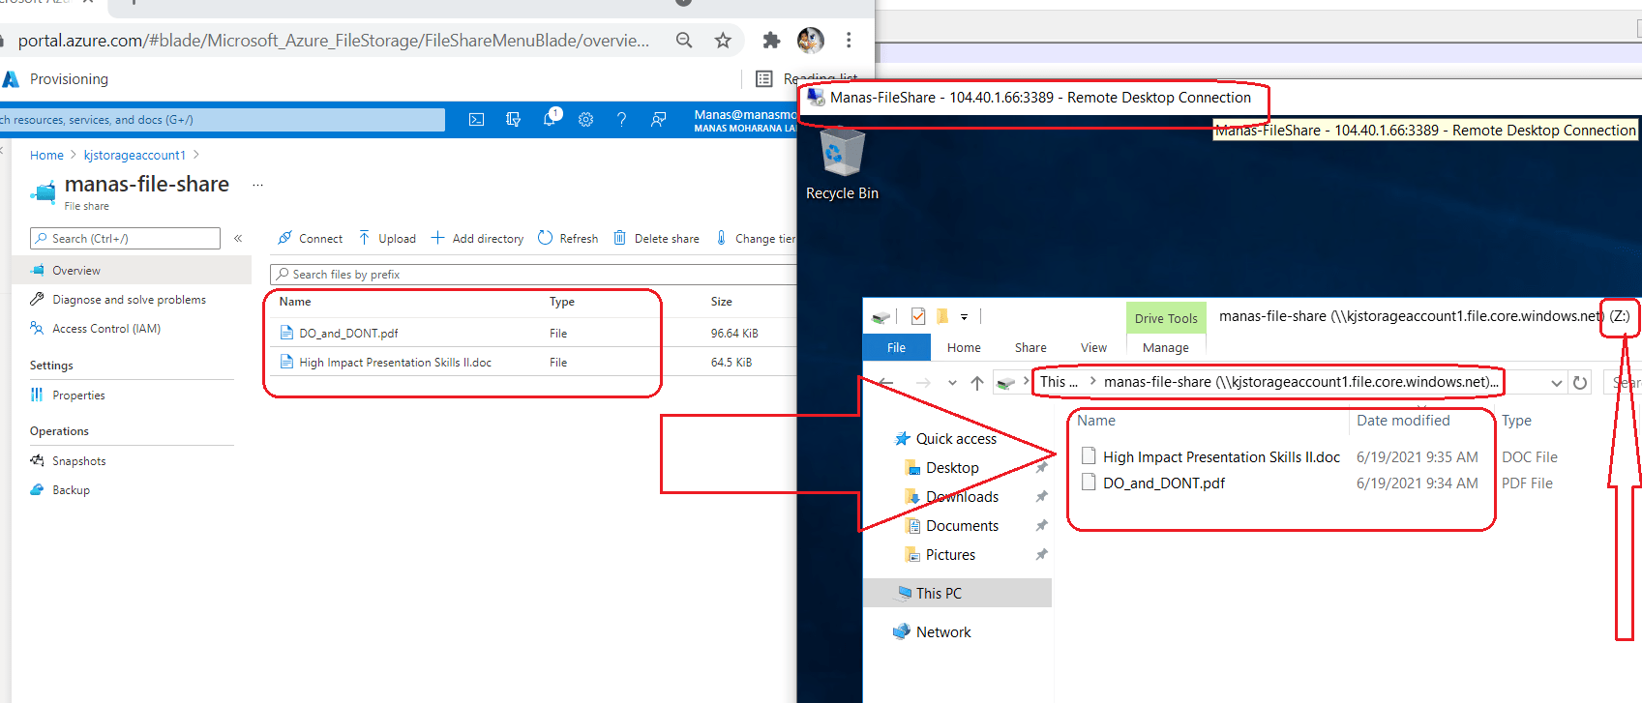The width and height of the screenshot is (1642, 703).
Task: Collapse the blade menu with double chevron
Action: click(x=238, y=238)
